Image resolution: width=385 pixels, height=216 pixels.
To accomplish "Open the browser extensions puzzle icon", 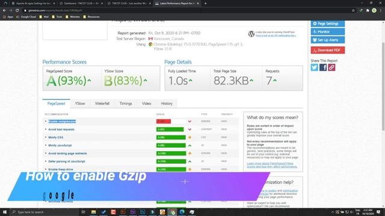I will (368, 11).
